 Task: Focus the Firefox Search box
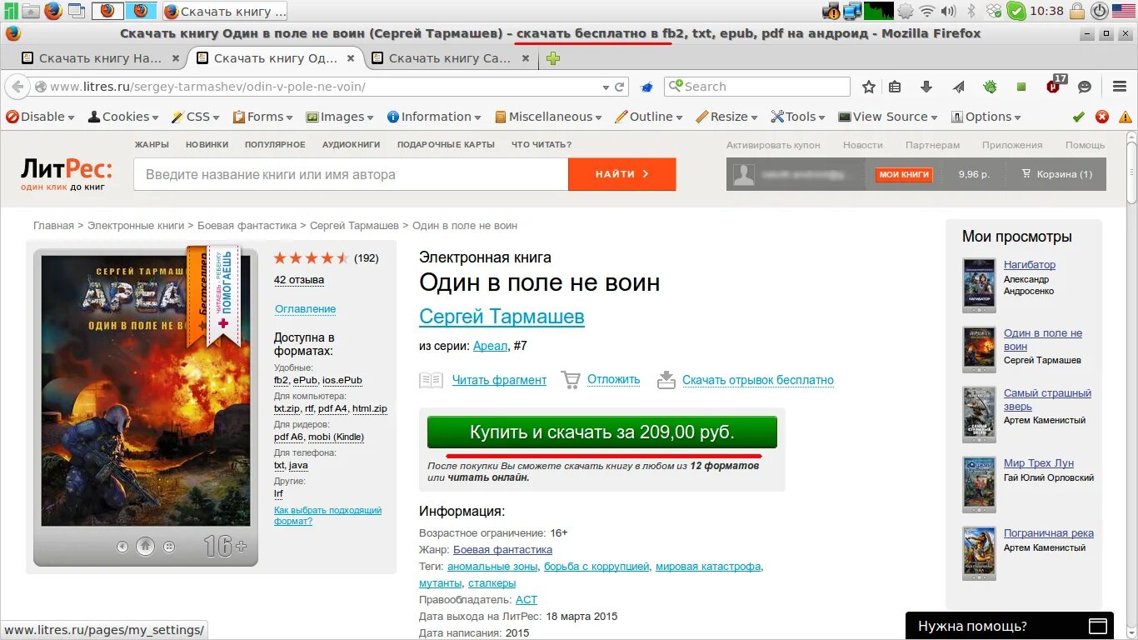756,87
